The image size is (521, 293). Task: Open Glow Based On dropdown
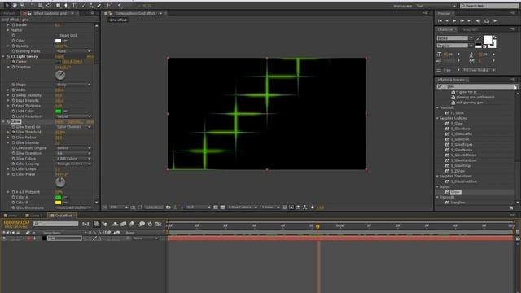pyautogui.click(x=73, y=127)
